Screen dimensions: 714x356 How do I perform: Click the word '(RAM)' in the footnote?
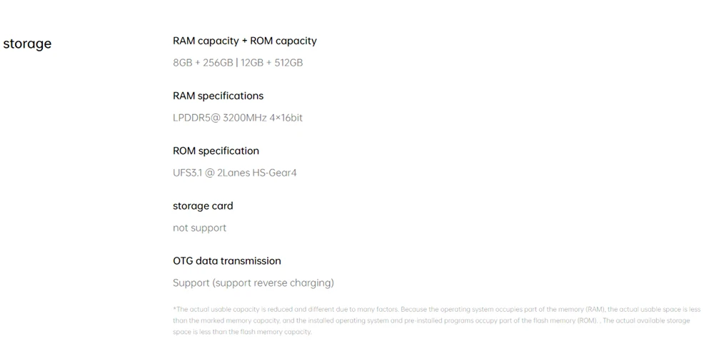click(x=595, y=309)
